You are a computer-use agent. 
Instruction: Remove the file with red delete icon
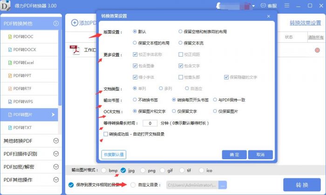coord(317,50)
